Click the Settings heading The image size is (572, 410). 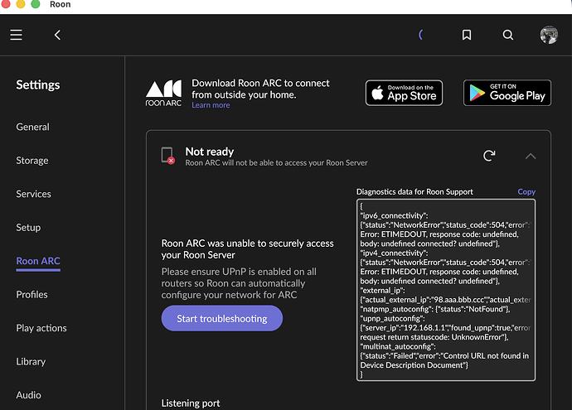point(38,85)
